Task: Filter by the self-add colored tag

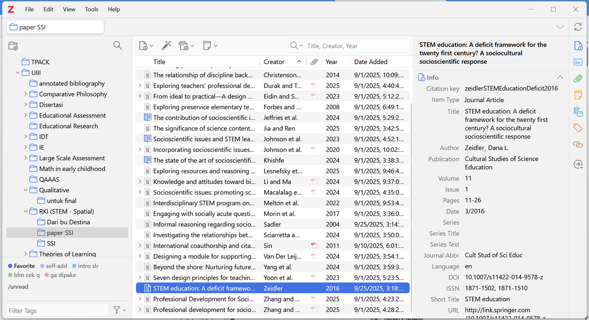Action: click(x=53, y=266)
